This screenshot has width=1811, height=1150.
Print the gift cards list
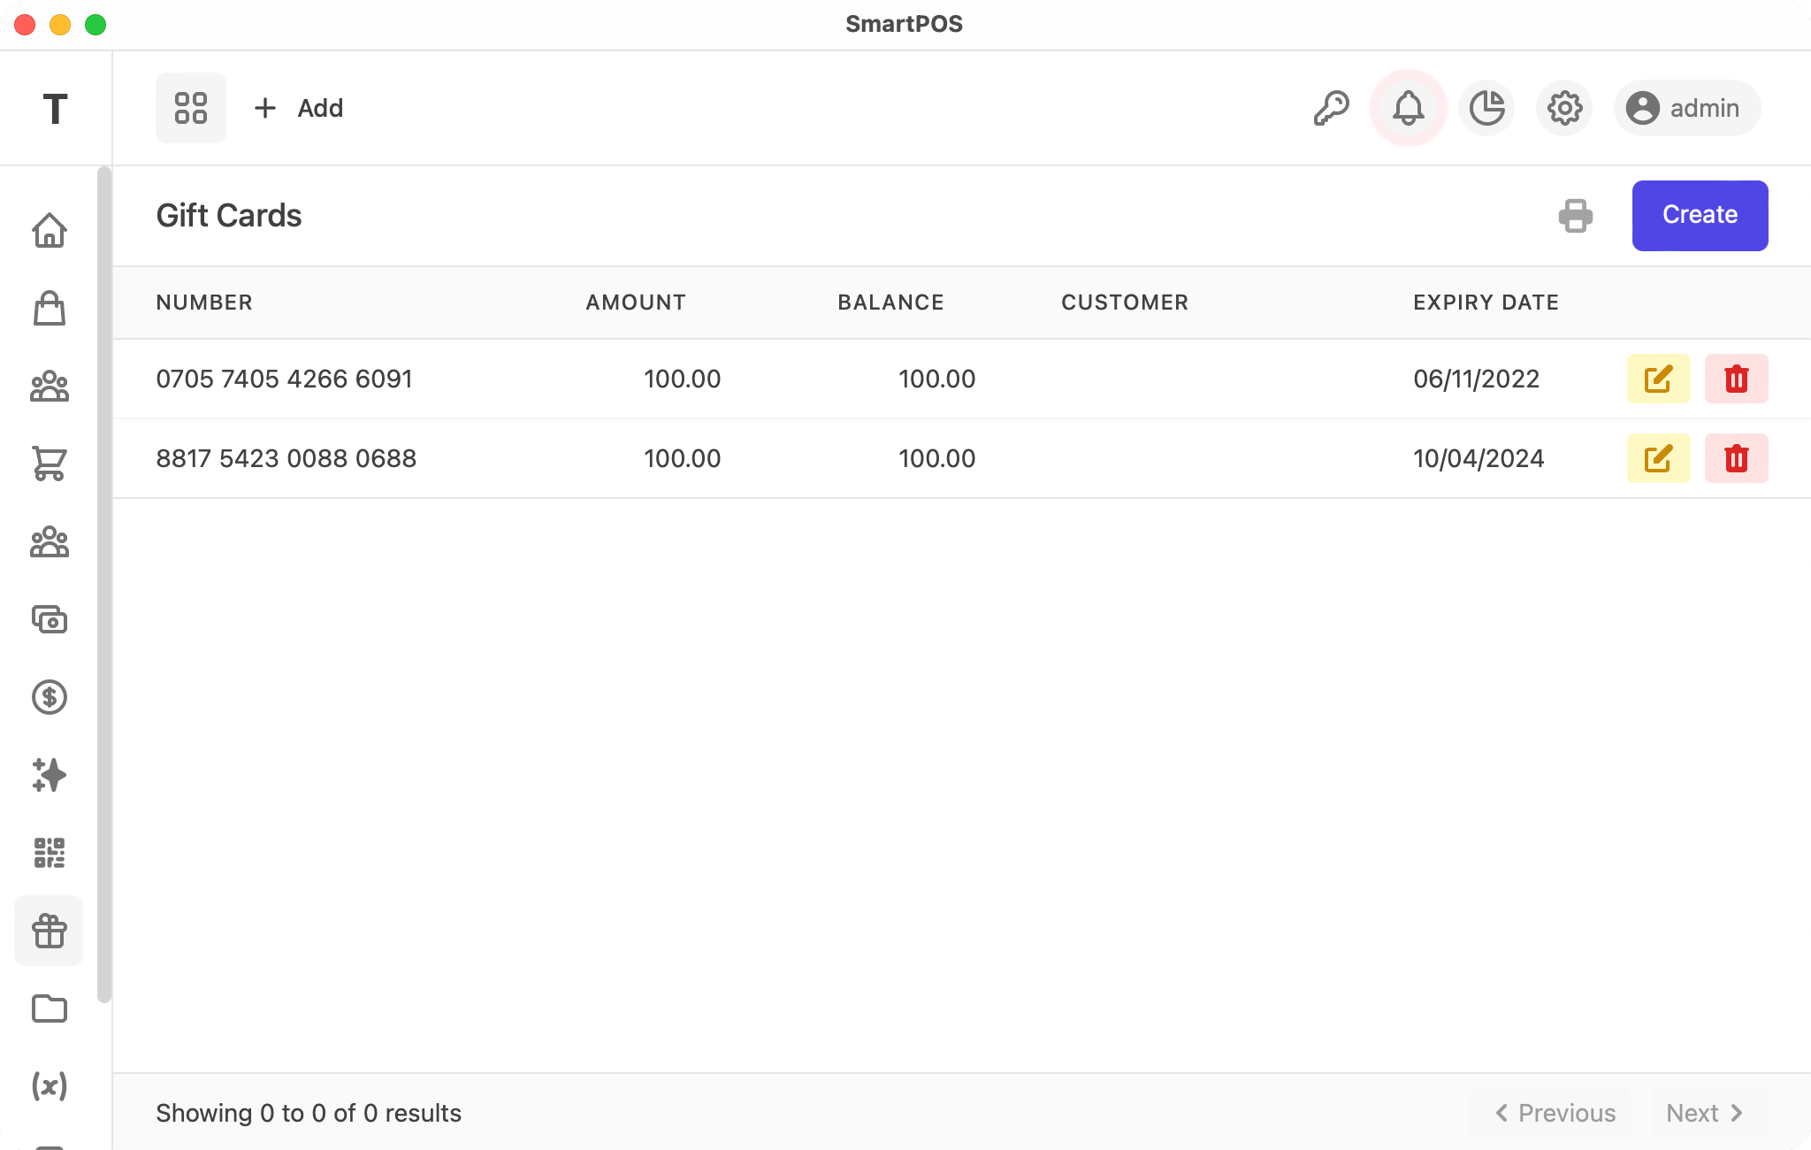[x=1576, y=216]
